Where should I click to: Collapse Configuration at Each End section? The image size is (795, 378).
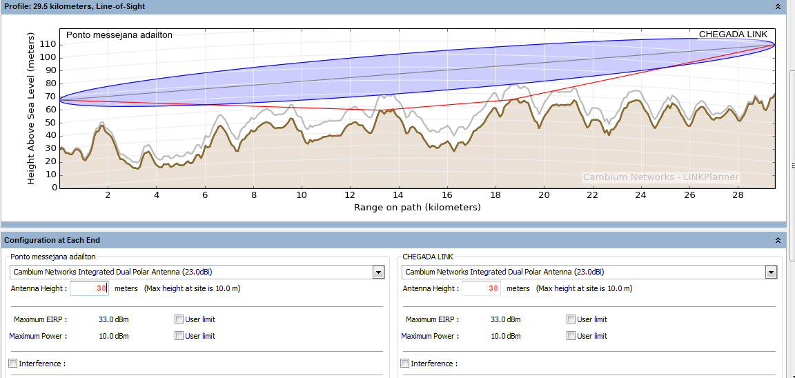pos(778,239)
